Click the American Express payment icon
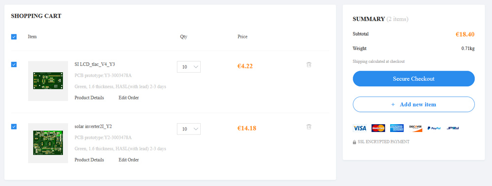Viewport: 492px width, 186px height. click(397, 128)
